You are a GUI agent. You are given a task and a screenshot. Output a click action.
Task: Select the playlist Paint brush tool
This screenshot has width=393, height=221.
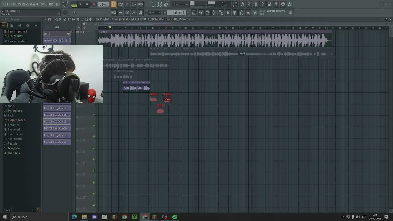(x=60, y=19)
